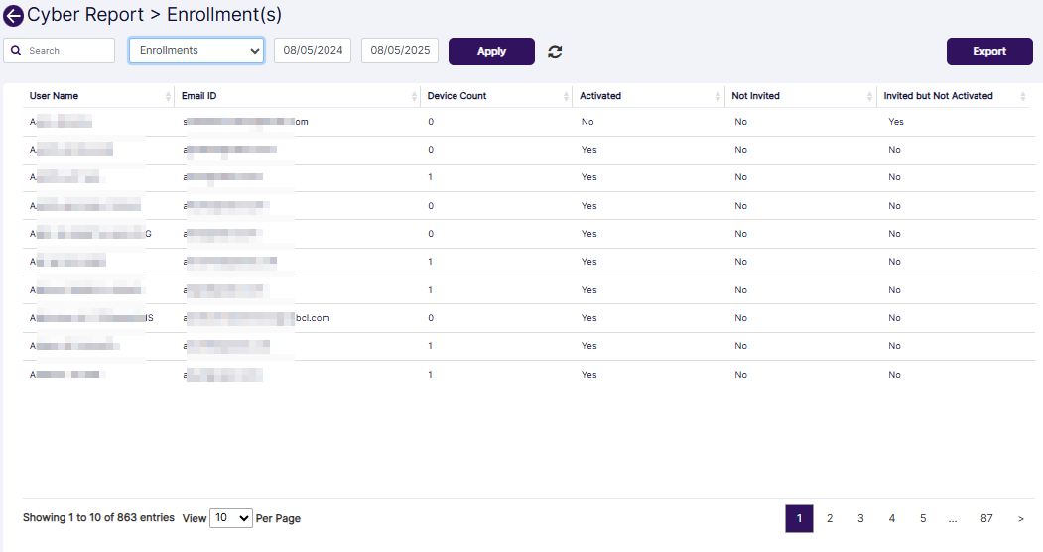Go to page 3
Viewport: 1043px width, 552px height.
click(x=860, y=518)
